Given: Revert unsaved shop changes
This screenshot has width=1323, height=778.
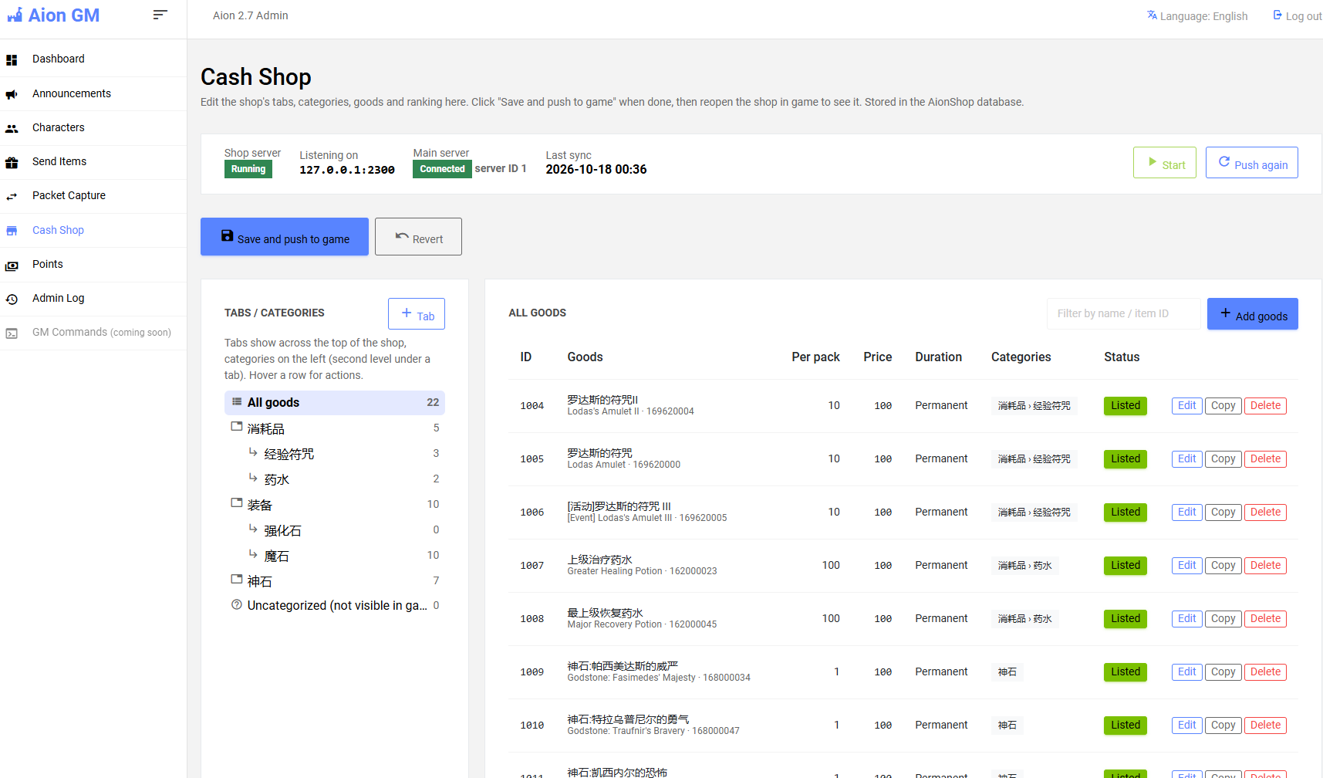Looking at the screenshot, I should 418,237.
